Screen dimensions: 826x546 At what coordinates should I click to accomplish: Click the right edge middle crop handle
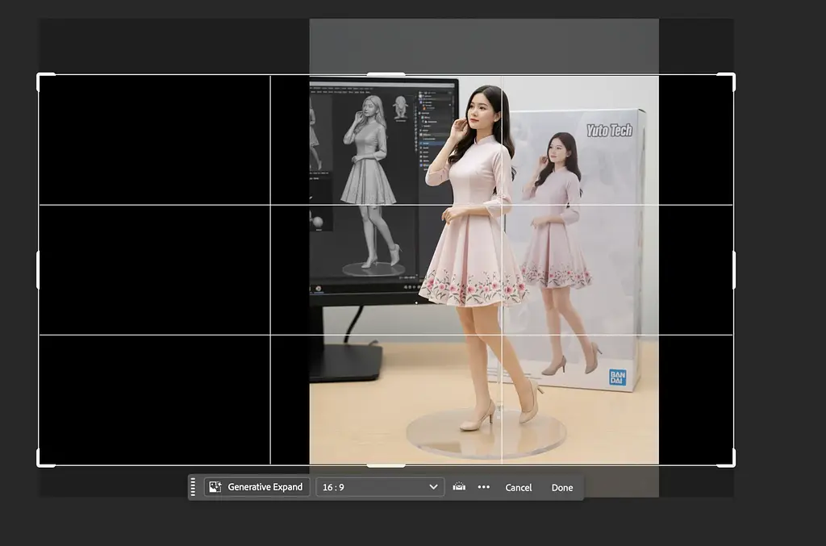[x=733, y=269]
